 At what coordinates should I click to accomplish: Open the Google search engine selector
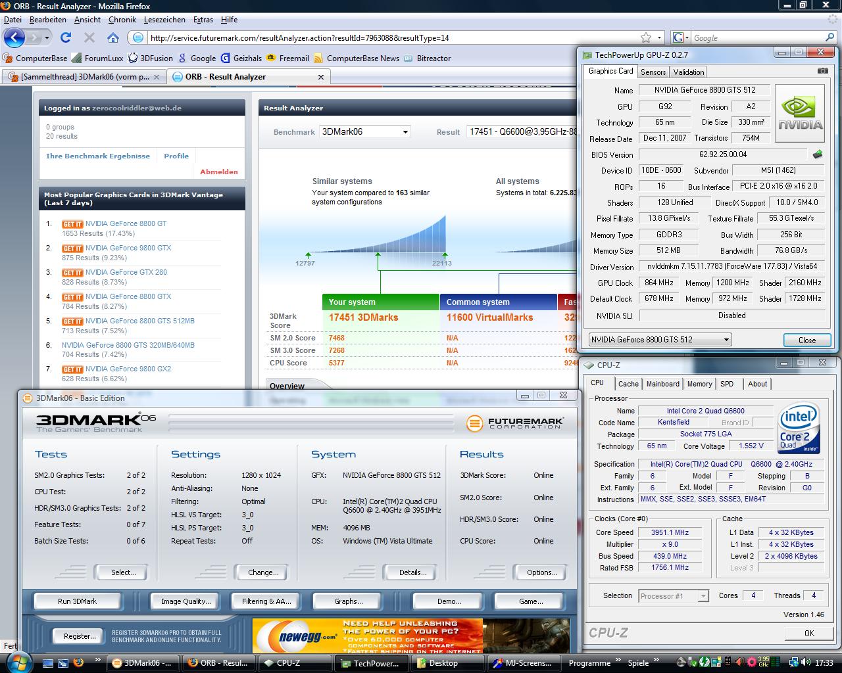681,38
